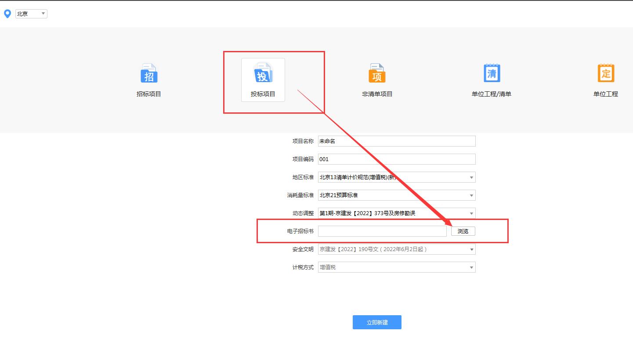This screenshot has width=633, height=342.
Task: Expand the 计税方式 dropdown
Action: point(397,267)
